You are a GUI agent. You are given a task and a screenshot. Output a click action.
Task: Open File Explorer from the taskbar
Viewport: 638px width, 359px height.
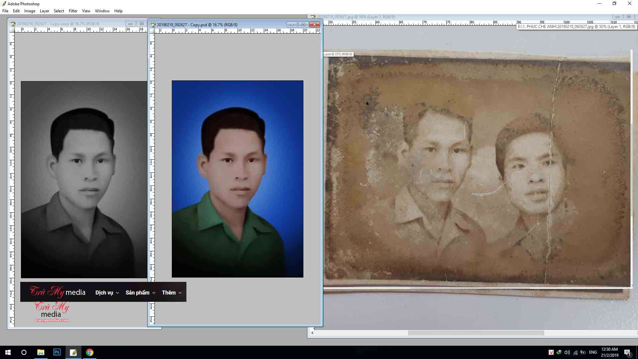point(41,352)
